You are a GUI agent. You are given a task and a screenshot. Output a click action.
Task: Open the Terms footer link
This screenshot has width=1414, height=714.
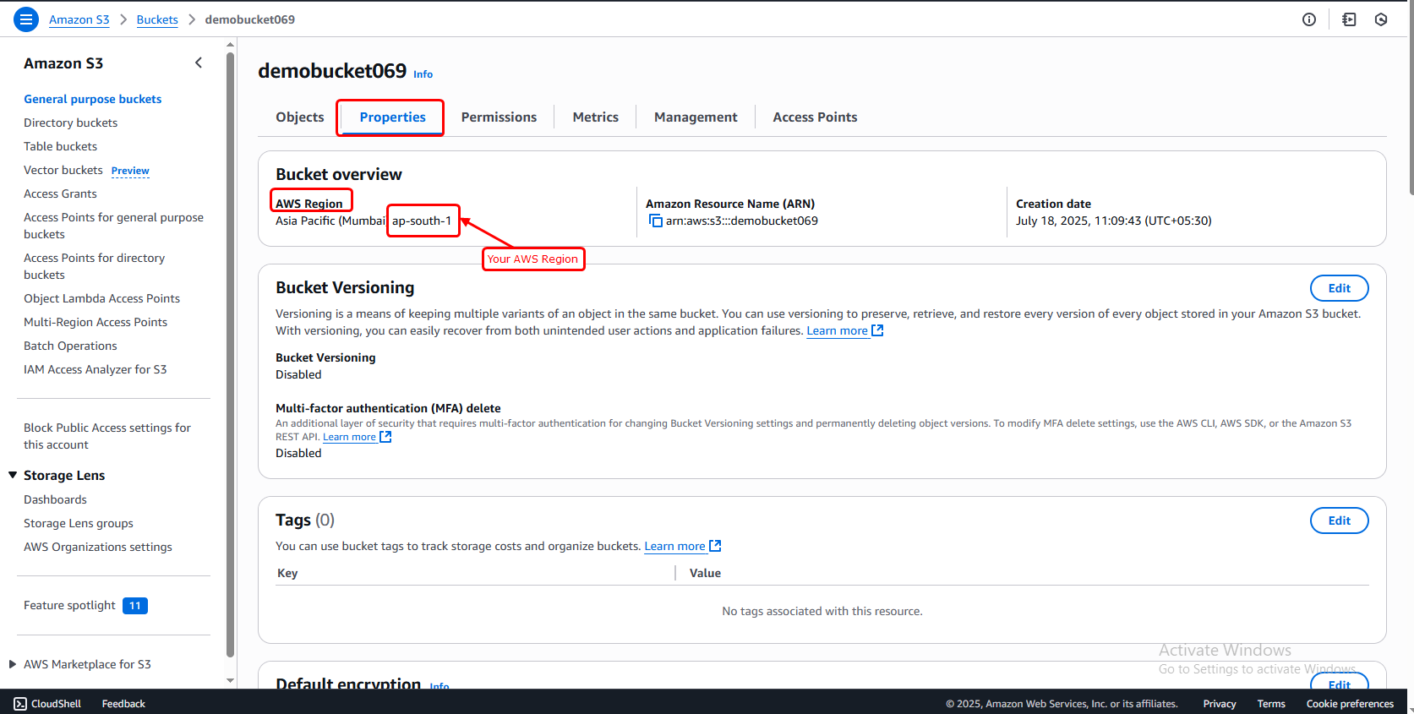click(x=1271, y=703)
